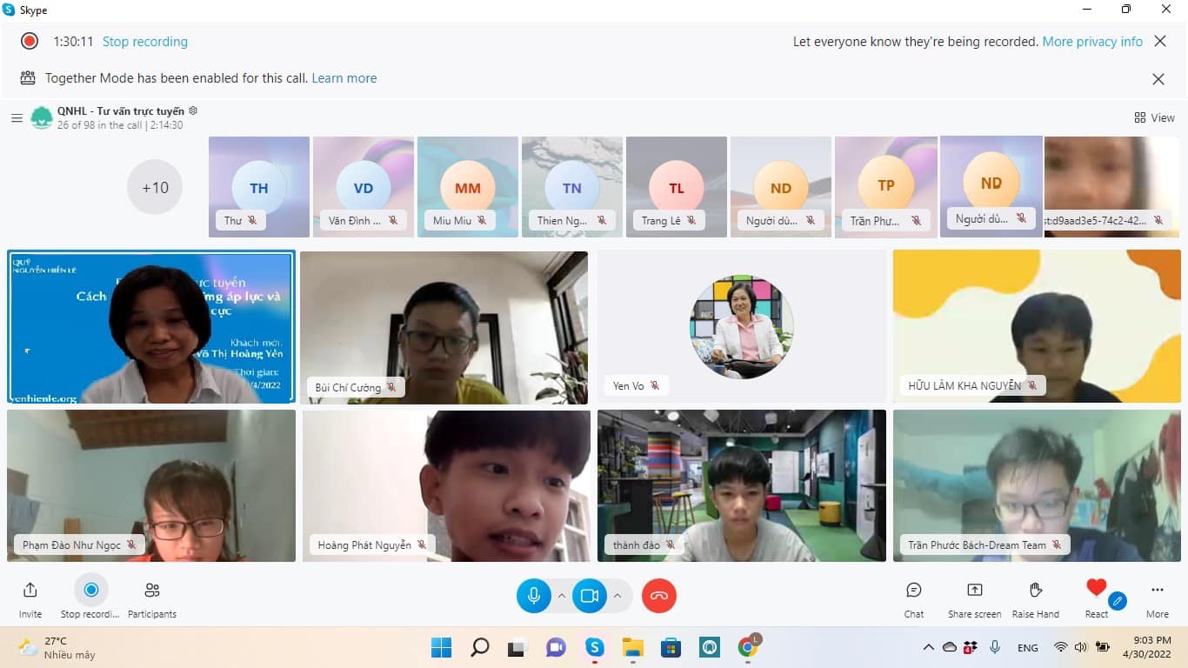
Task: Click the Raise Hand icon
Action: tap(1035, 591)
